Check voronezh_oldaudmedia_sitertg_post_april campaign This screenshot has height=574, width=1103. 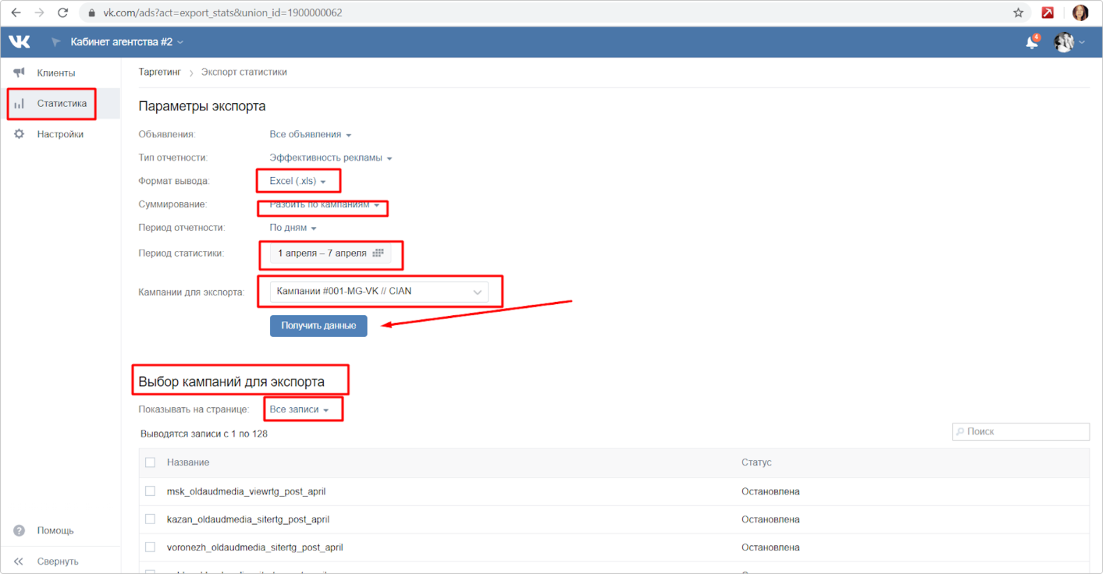pos(150,547)
